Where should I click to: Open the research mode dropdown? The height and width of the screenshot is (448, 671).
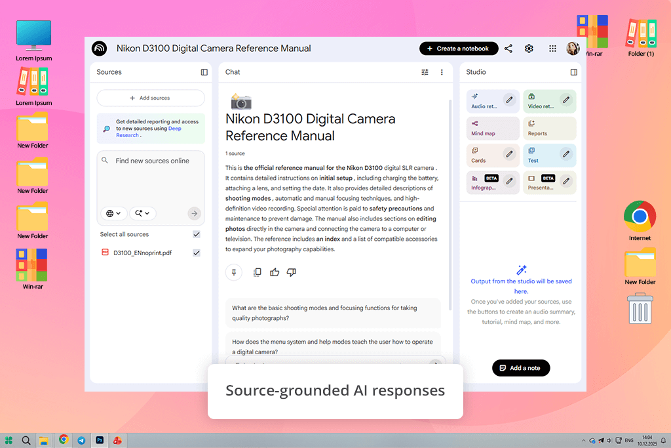(x=143, y=213)
